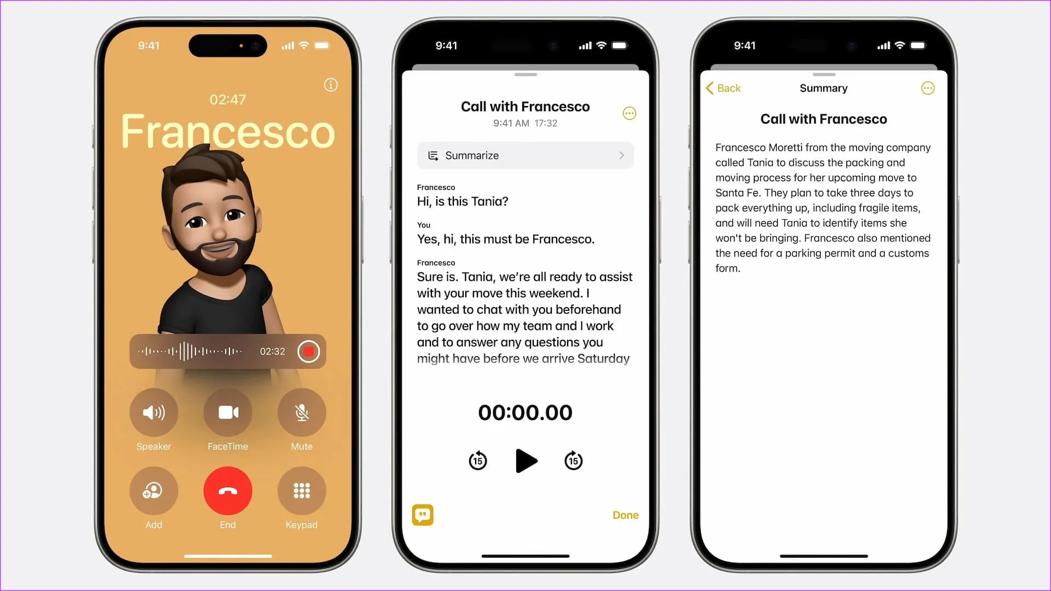Tap the FaceTime video icon
Viewport: 1051px width, 591px height.
(x=227, y=412)
